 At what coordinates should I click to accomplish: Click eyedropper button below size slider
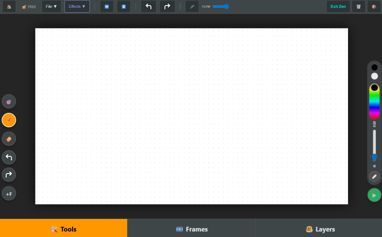374,176
